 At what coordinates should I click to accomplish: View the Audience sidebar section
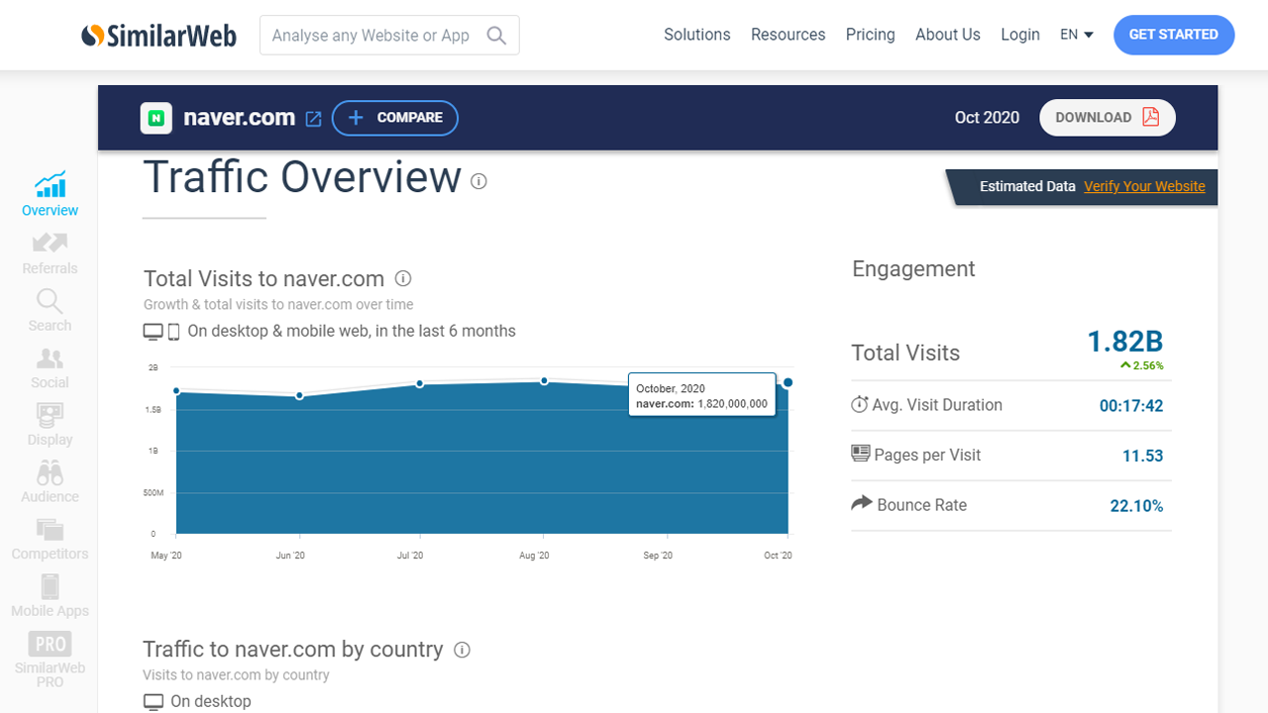coord(51,482)
